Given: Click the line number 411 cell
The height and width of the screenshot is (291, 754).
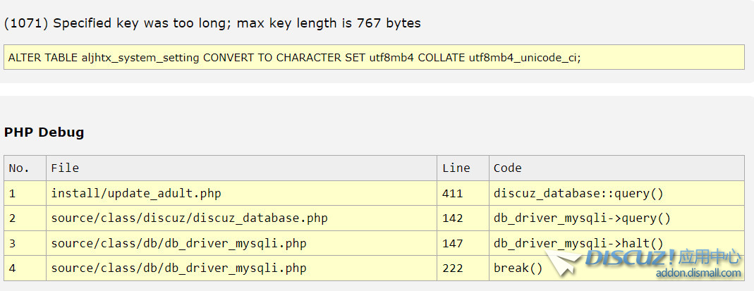Looking at the screenshot, I should coord(453,193).
